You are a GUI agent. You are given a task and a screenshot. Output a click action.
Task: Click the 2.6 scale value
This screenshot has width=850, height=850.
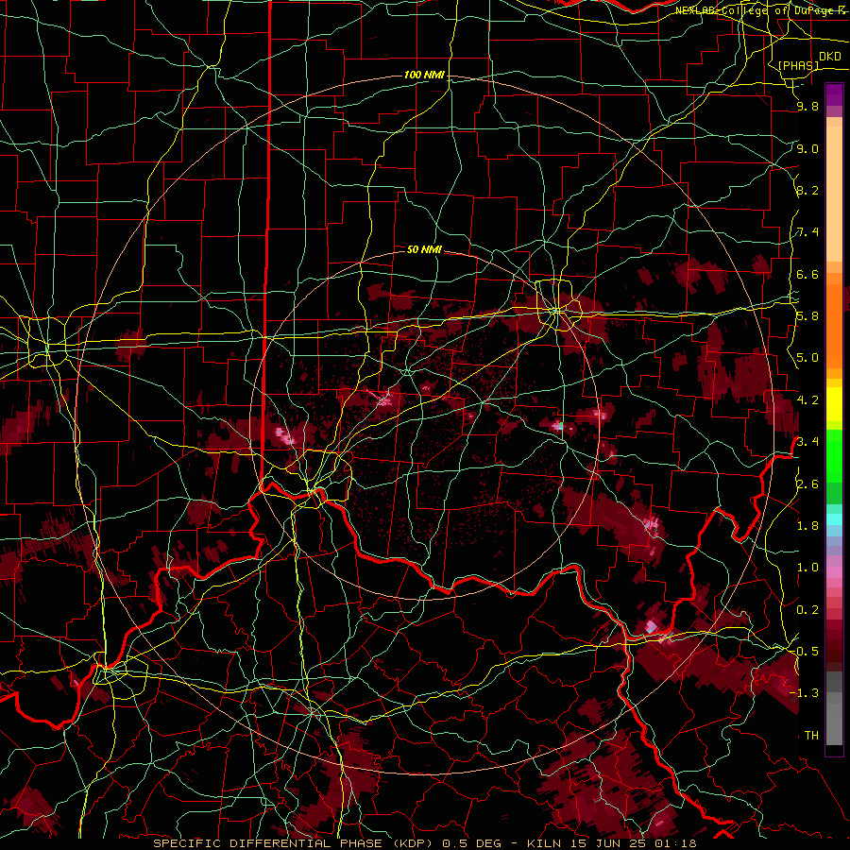807,484
